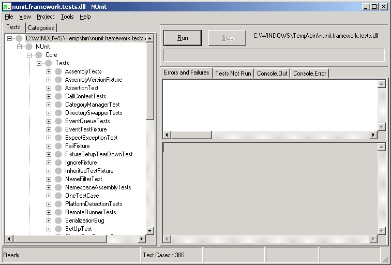This screenshot has height=265, width=391.
Task: Click the test tree vertical scrollbar thumb
Action: pos(149,81)
